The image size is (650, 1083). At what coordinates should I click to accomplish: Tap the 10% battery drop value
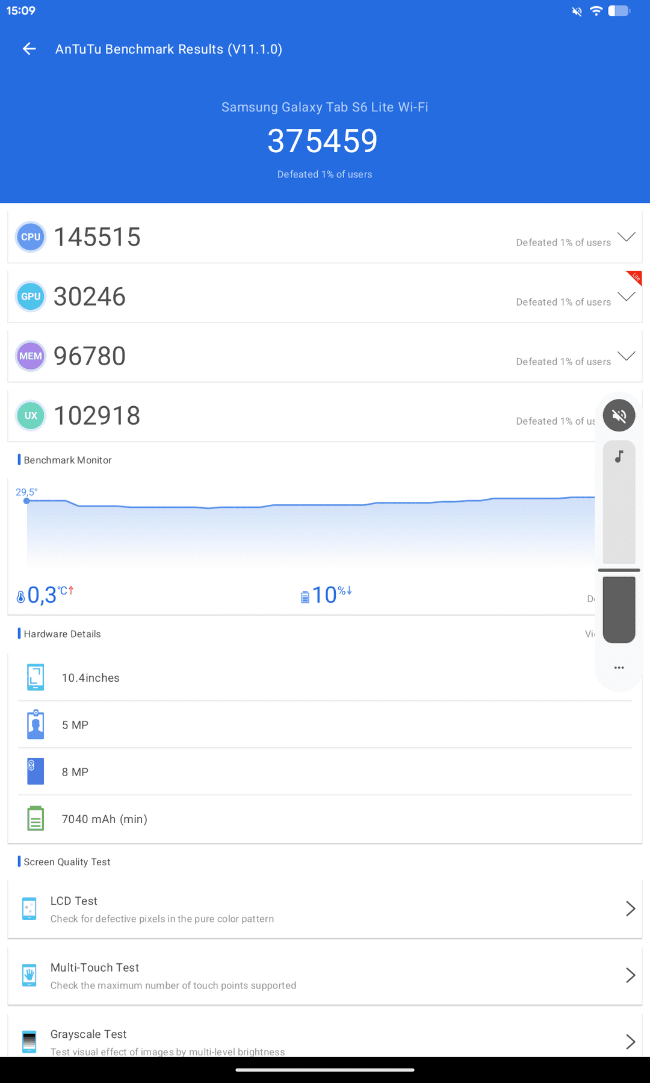click(x=332, y=595)
